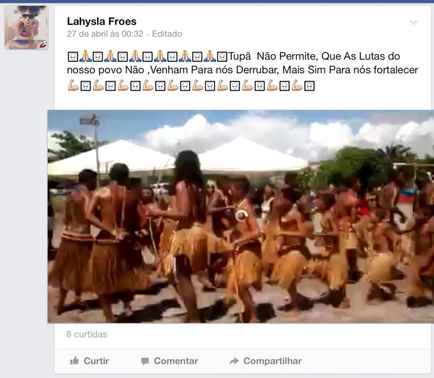Open the post options chevron dropdown
This screenshot has width=434, height=378.
(x=414, y=23)
